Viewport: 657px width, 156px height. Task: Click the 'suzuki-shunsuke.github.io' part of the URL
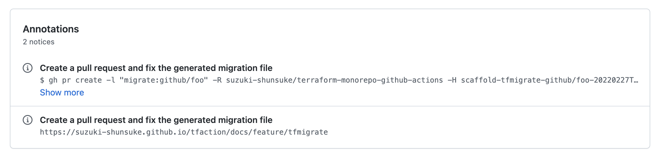pyautogui.click(x=131, y=132)
